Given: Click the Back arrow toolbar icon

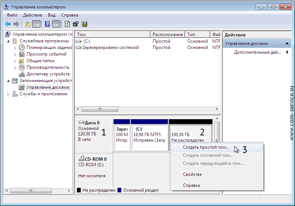Looking at the screenshot, I should (x=8, y=24).
